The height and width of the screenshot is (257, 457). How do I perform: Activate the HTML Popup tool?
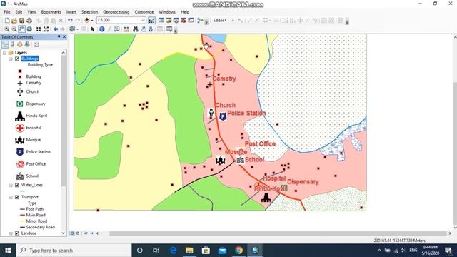coord(117,29)
